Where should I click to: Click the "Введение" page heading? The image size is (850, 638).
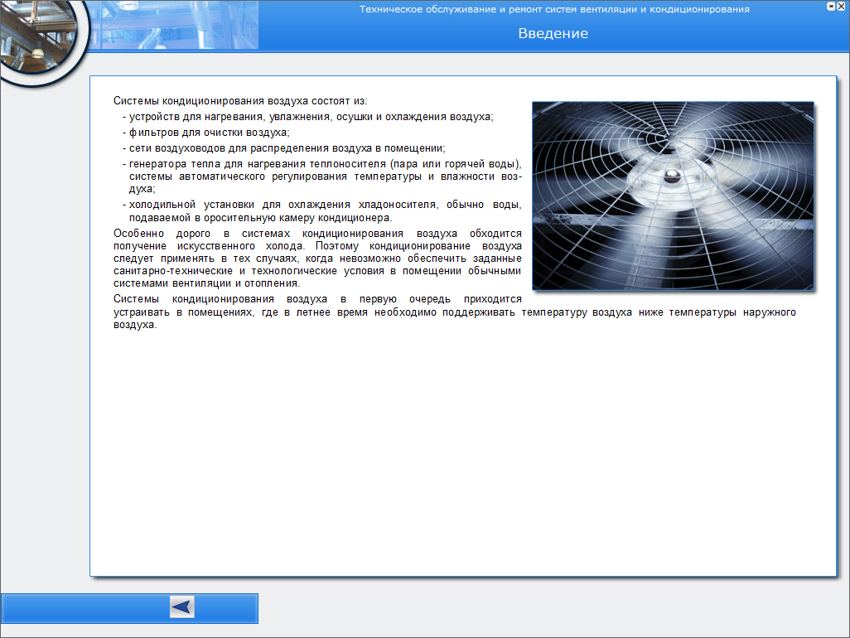(553, 34)
